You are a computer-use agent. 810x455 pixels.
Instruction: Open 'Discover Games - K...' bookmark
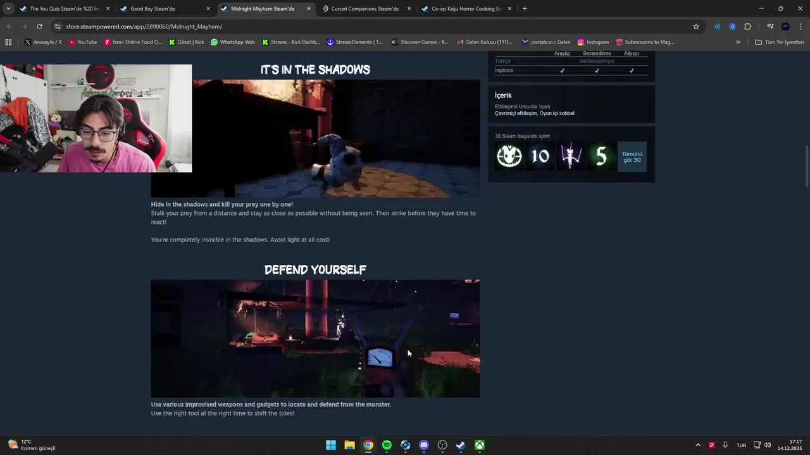point(420,42)
